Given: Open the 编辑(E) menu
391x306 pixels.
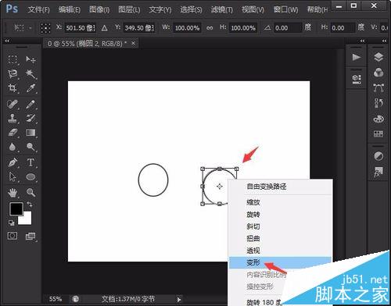Looking at the screenshot, I should click(70, 9).
